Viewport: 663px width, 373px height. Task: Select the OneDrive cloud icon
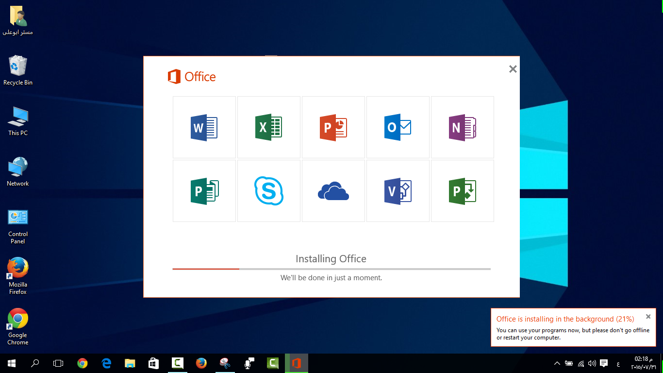(333, 191)
